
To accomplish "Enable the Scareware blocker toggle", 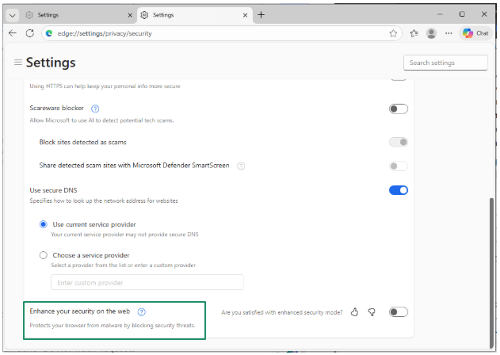I will [x=398, y=109].
